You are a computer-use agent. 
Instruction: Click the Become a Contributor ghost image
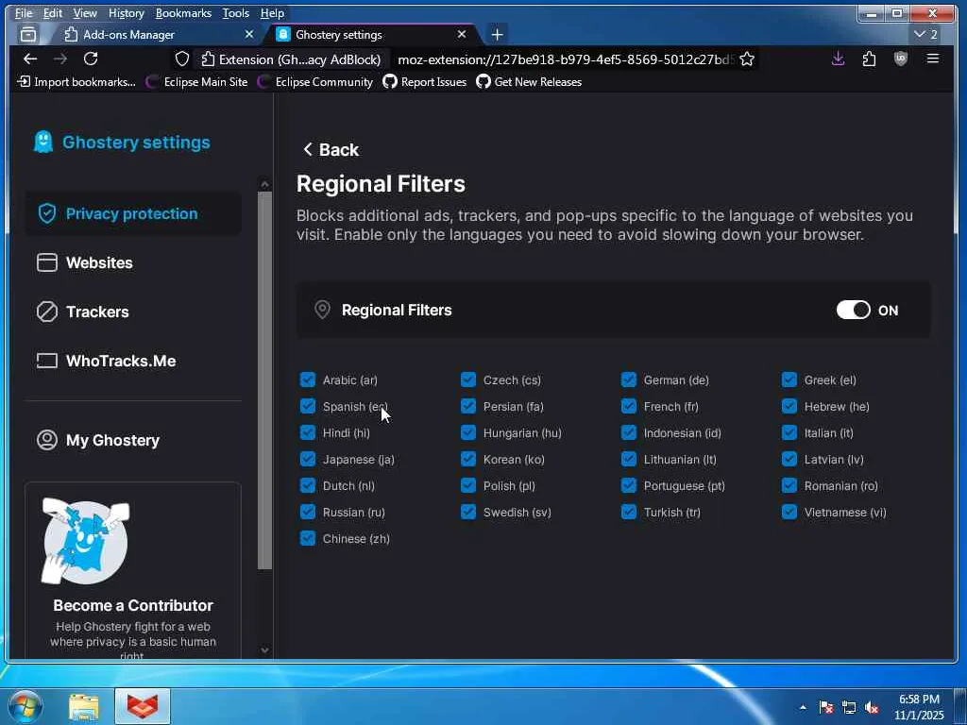(86, 541)
